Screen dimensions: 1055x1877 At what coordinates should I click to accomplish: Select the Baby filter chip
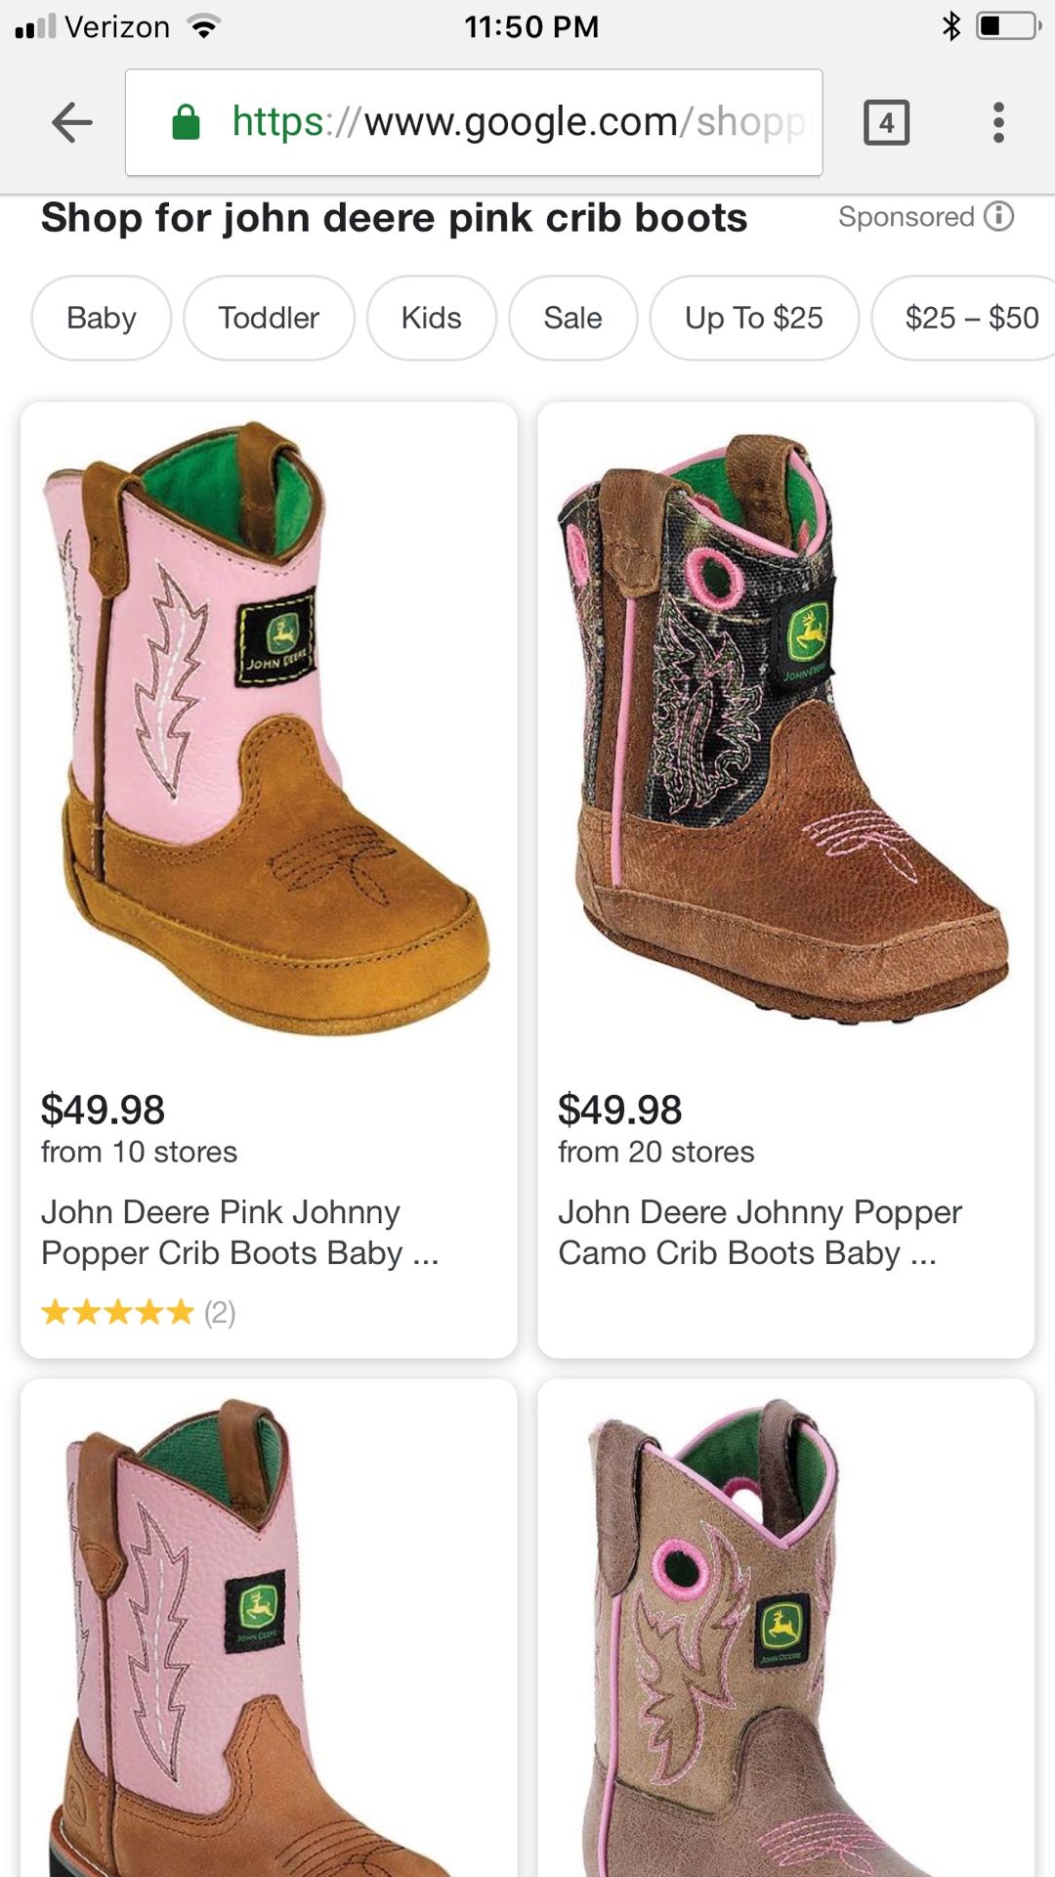point(102,318)
